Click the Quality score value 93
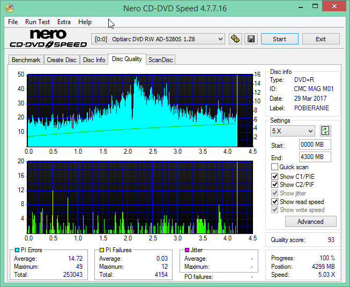Screen dimensions: 350x287 tap(331, 240)
